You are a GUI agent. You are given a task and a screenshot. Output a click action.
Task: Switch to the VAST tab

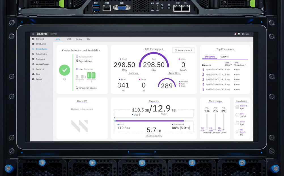69,39
